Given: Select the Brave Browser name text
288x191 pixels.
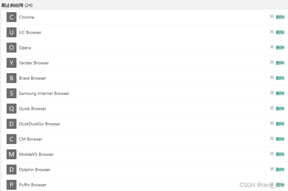Looking at the screenshot, I should pos(33,78).
